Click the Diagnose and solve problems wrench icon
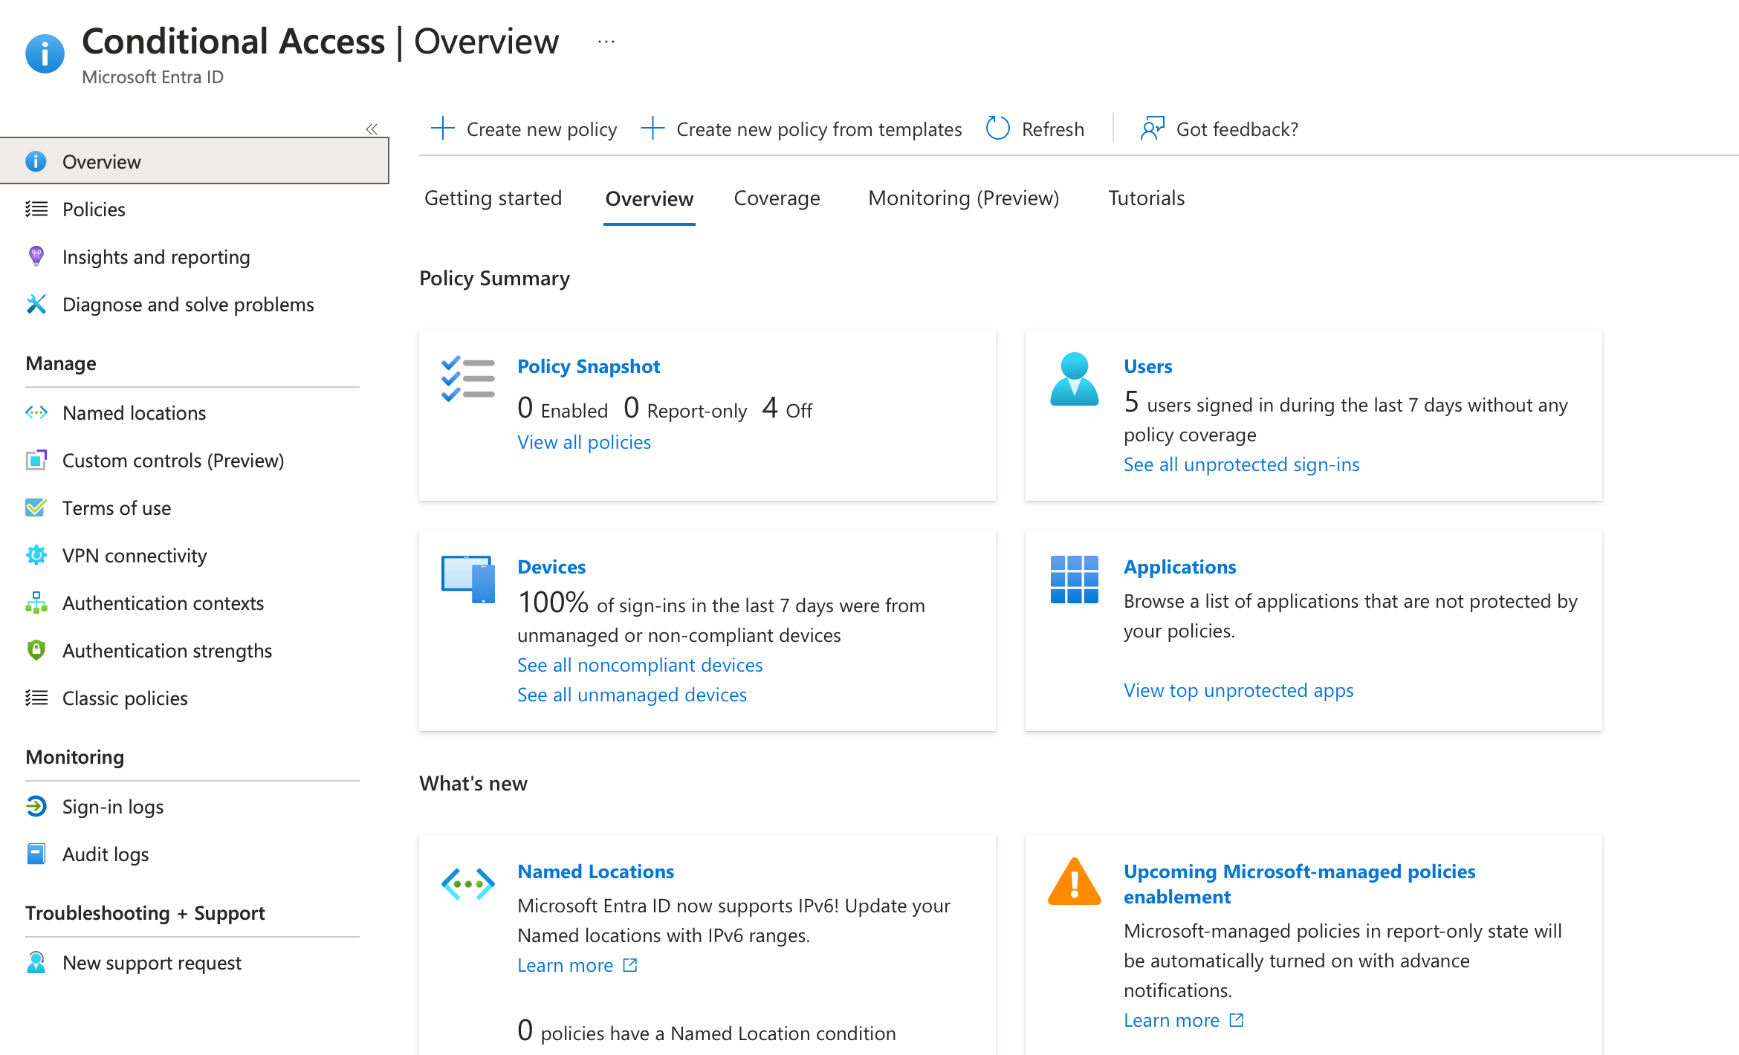This screenshot has height=1055, width=1739. (36, 304)
